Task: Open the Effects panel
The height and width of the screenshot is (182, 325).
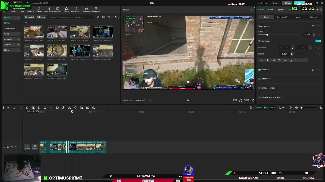Action: point(39,10)
